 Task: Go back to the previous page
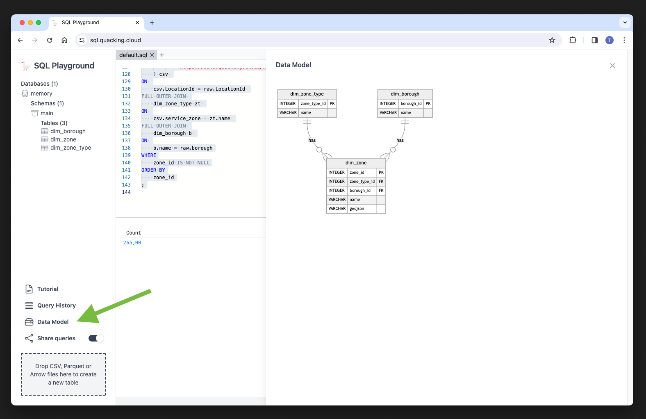coord(20,40)
